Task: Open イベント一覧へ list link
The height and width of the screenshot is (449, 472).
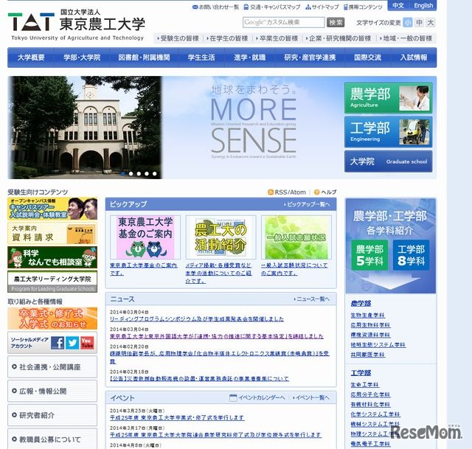Action: coord(311,398)
